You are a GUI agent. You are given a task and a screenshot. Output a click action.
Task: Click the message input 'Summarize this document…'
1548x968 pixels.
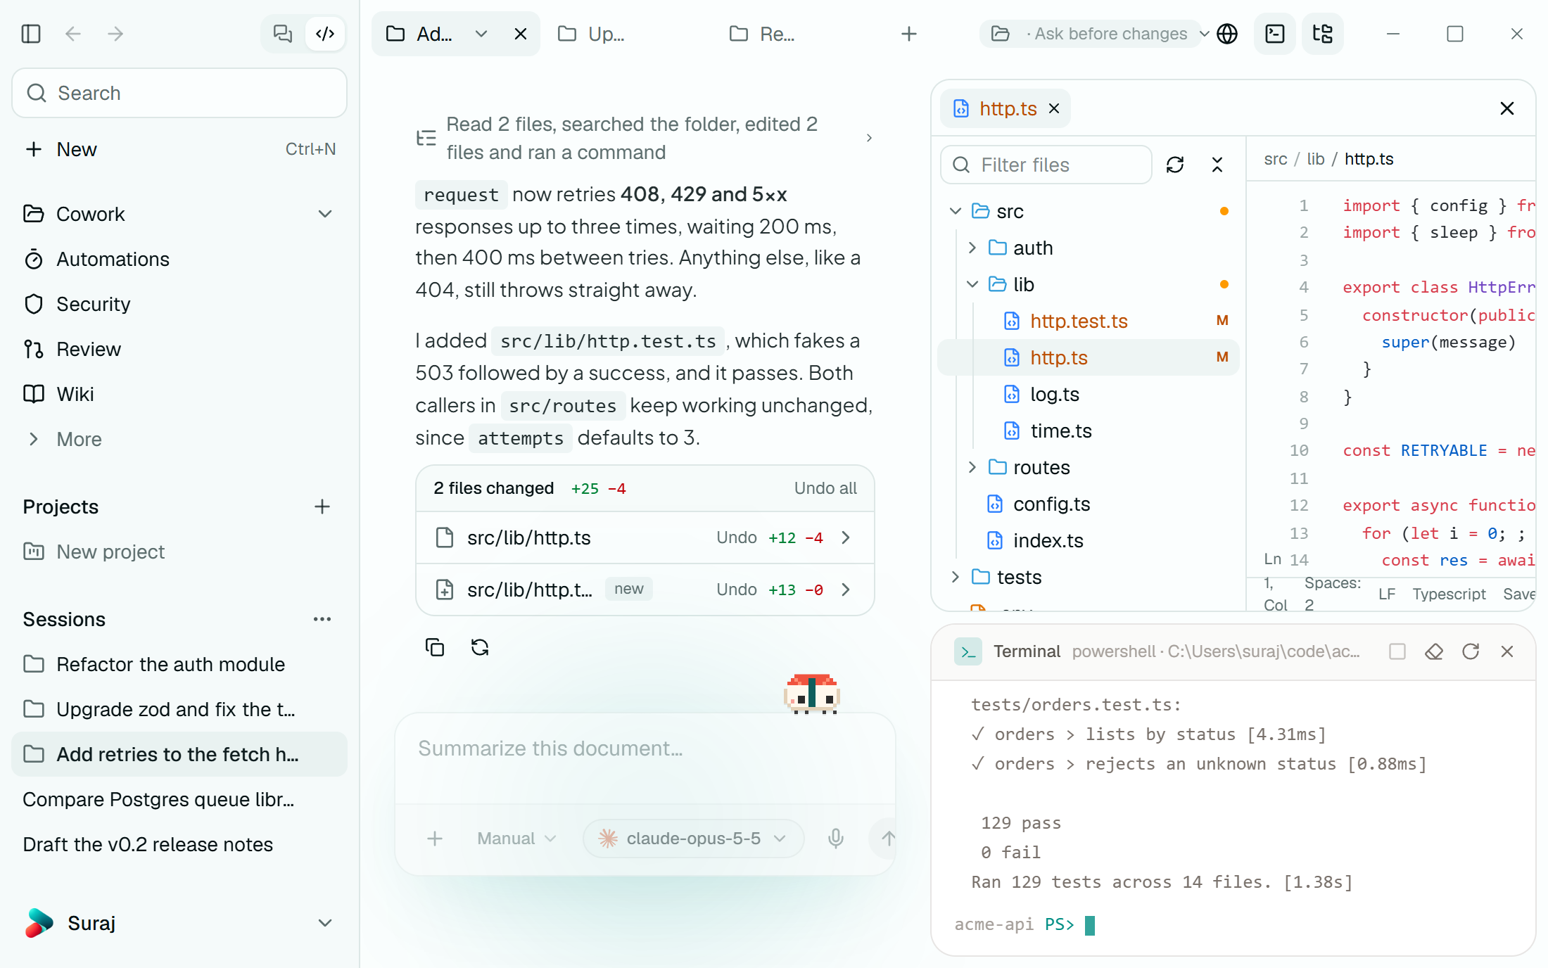tap(645, 749)
